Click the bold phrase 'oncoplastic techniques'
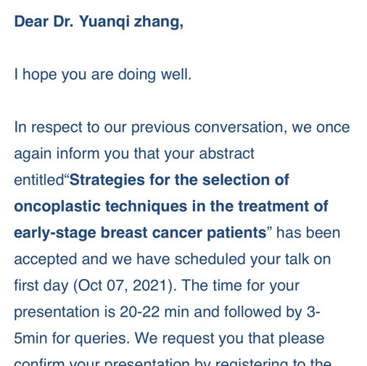367x366 pixels. (x=101, y=207)
